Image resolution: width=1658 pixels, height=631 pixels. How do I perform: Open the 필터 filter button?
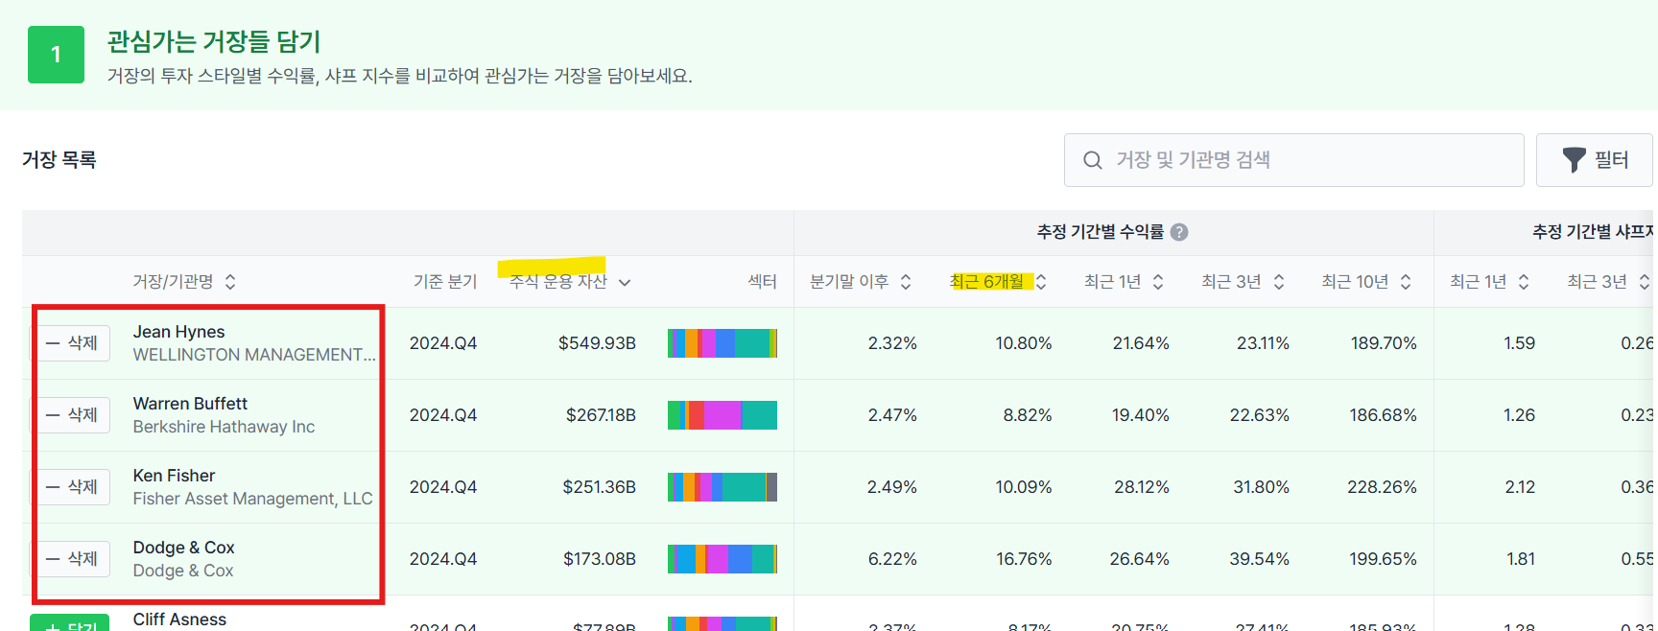point(1594,160)
